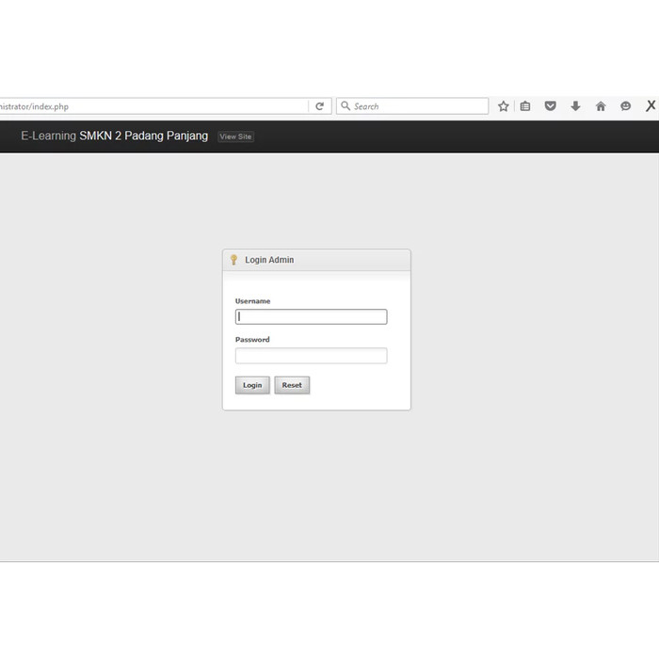Click the browser Search text box

pyautogui.click(x=419, y=106)
